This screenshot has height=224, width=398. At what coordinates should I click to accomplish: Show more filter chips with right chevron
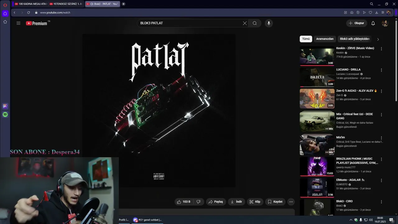[x=378, y=40]
